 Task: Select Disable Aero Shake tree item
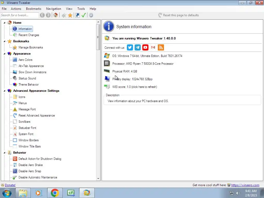30,165
